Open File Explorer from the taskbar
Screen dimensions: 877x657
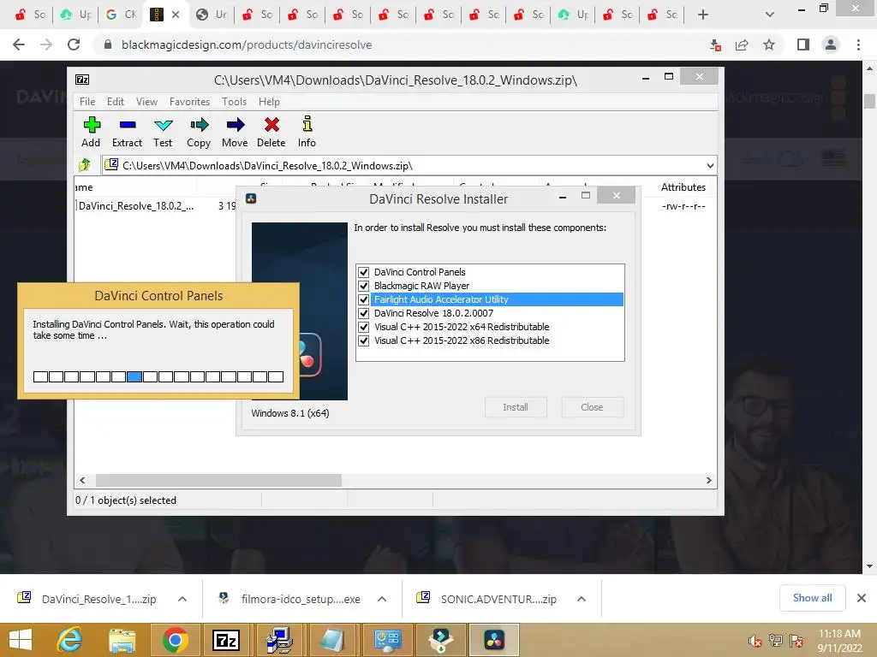[x=122, y=640]
